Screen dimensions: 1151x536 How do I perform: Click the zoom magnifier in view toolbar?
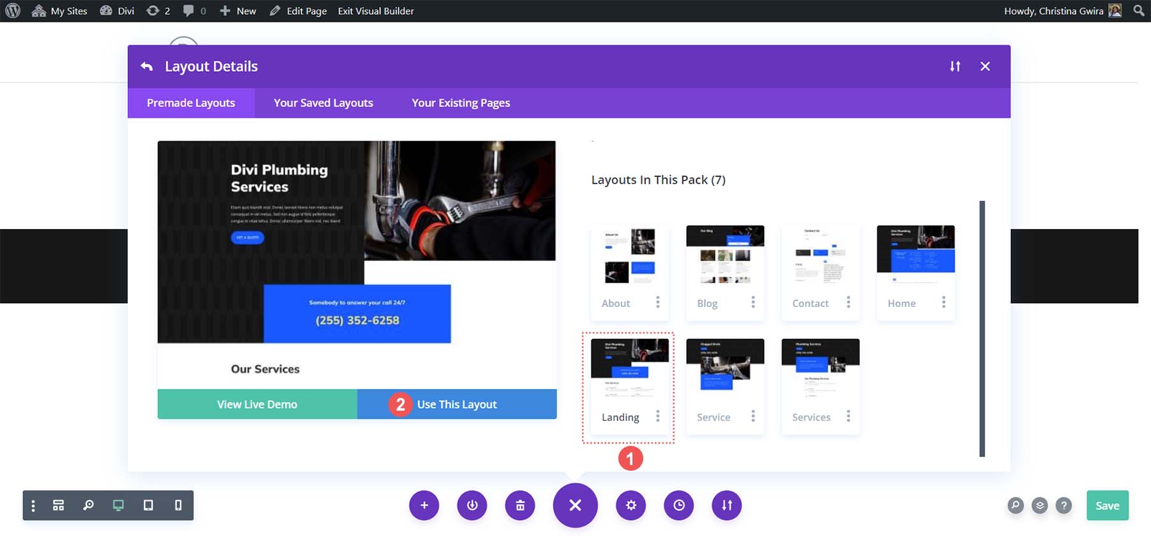88,505
